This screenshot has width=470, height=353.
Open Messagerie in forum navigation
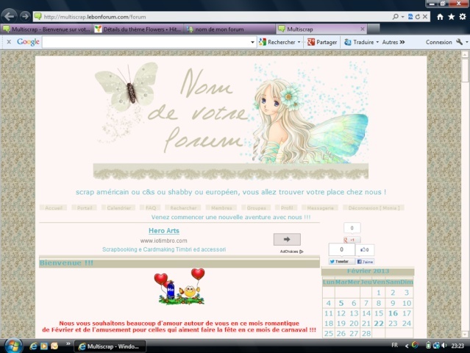[x=320, y=207]
